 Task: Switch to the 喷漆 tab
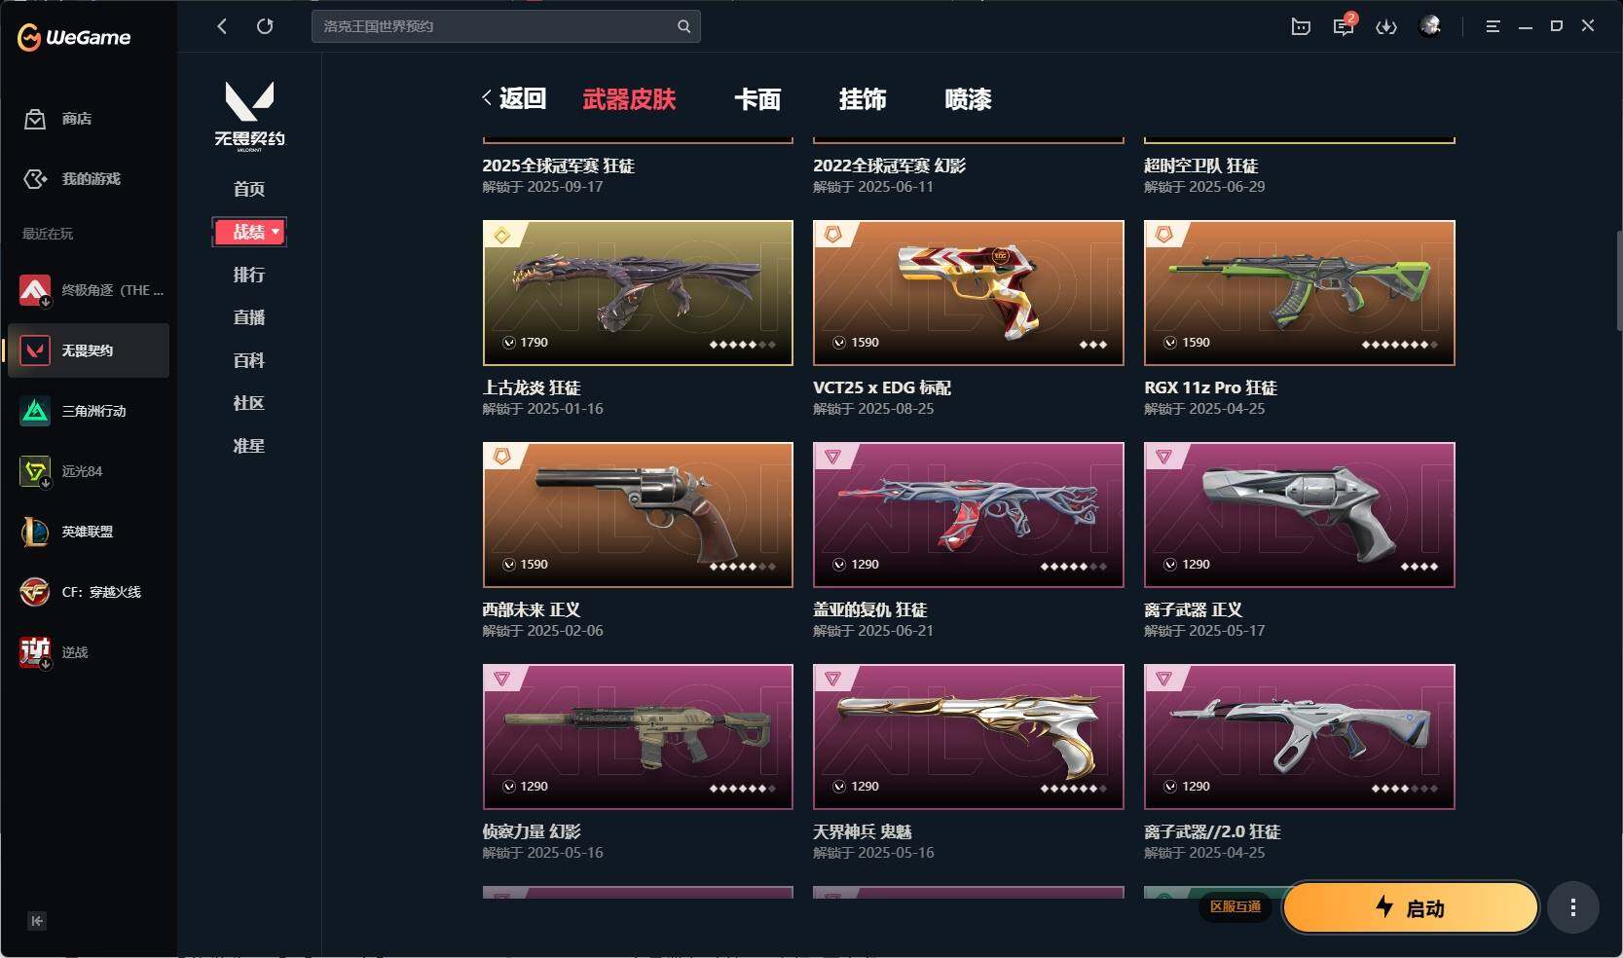coord(968,99)
